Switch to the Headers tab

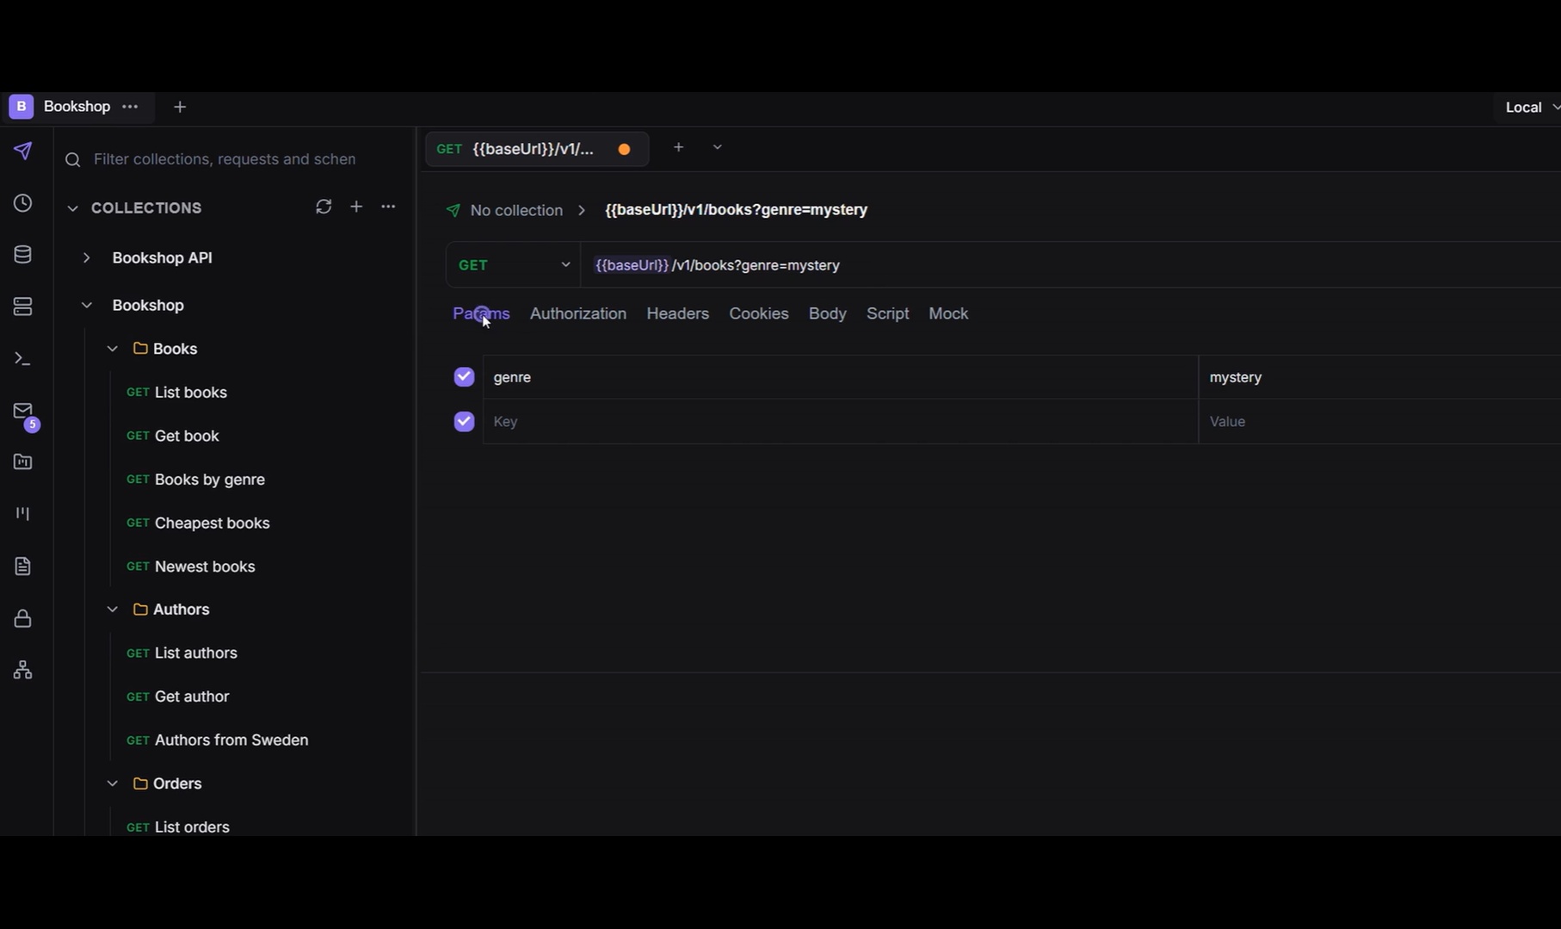(678, 313)
